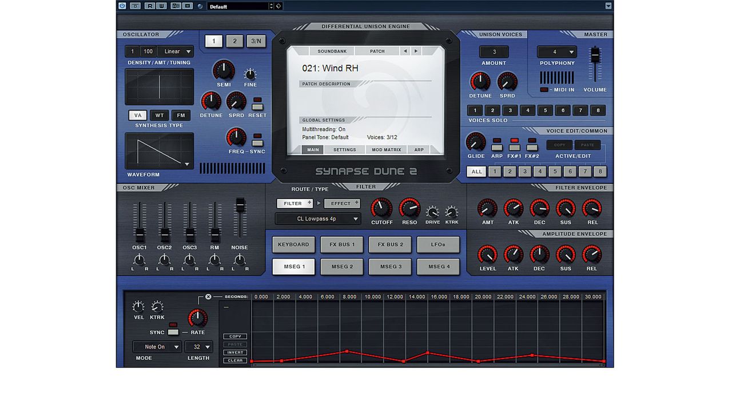Select oscillator tab 2
Image resolution: width=732 pixels, height=412 pixels.
pos(234,41)
